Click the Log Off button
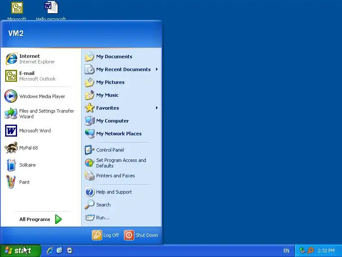This screenshot has height=257, width=342. [x=106, y=235]
